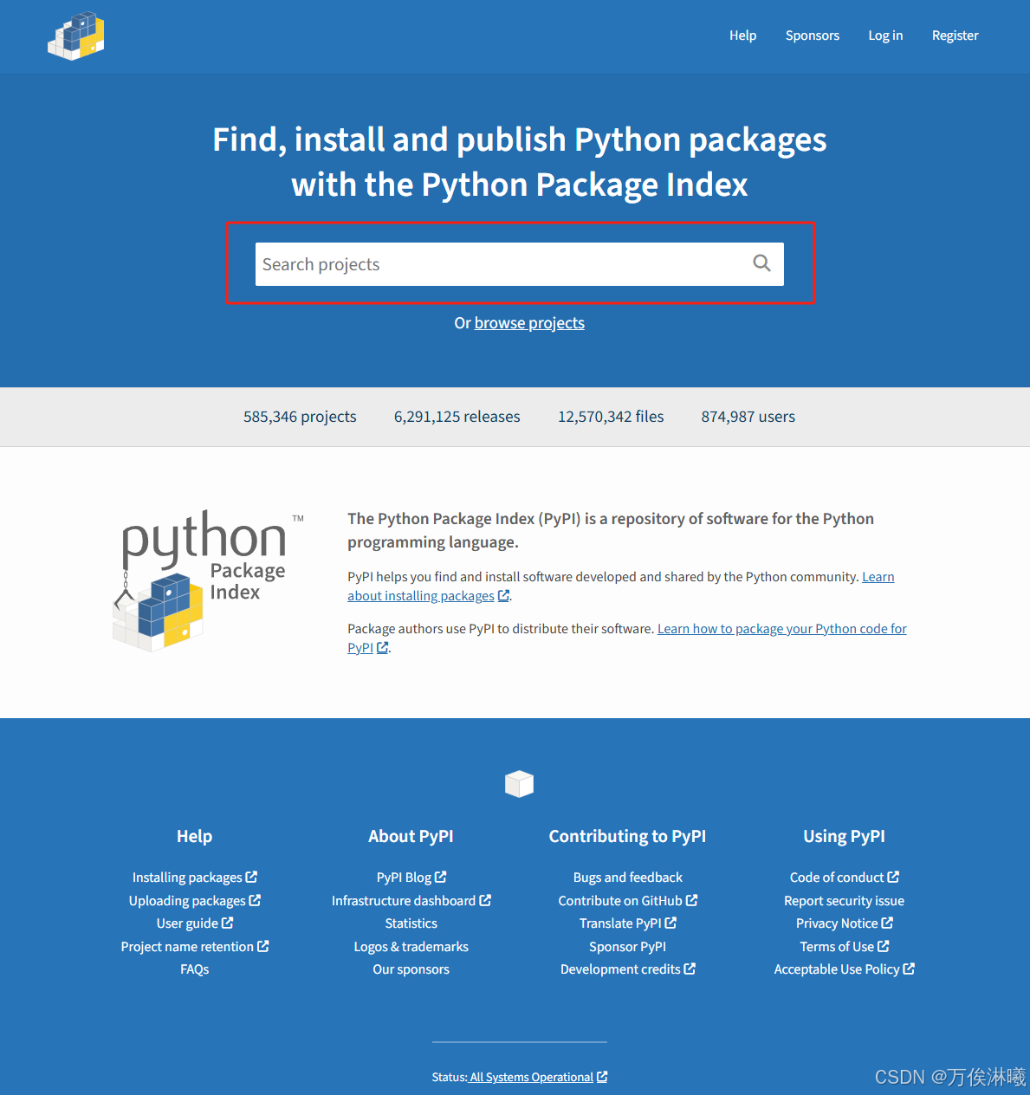Open Our sponsors footer link
Image resolution: width=1030 pixels, height=1095 pixels.
point(411,969)
